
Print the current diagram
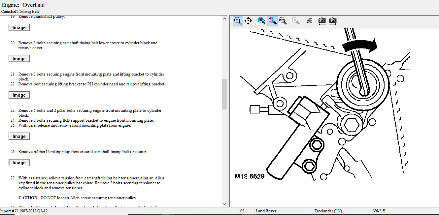309,21
